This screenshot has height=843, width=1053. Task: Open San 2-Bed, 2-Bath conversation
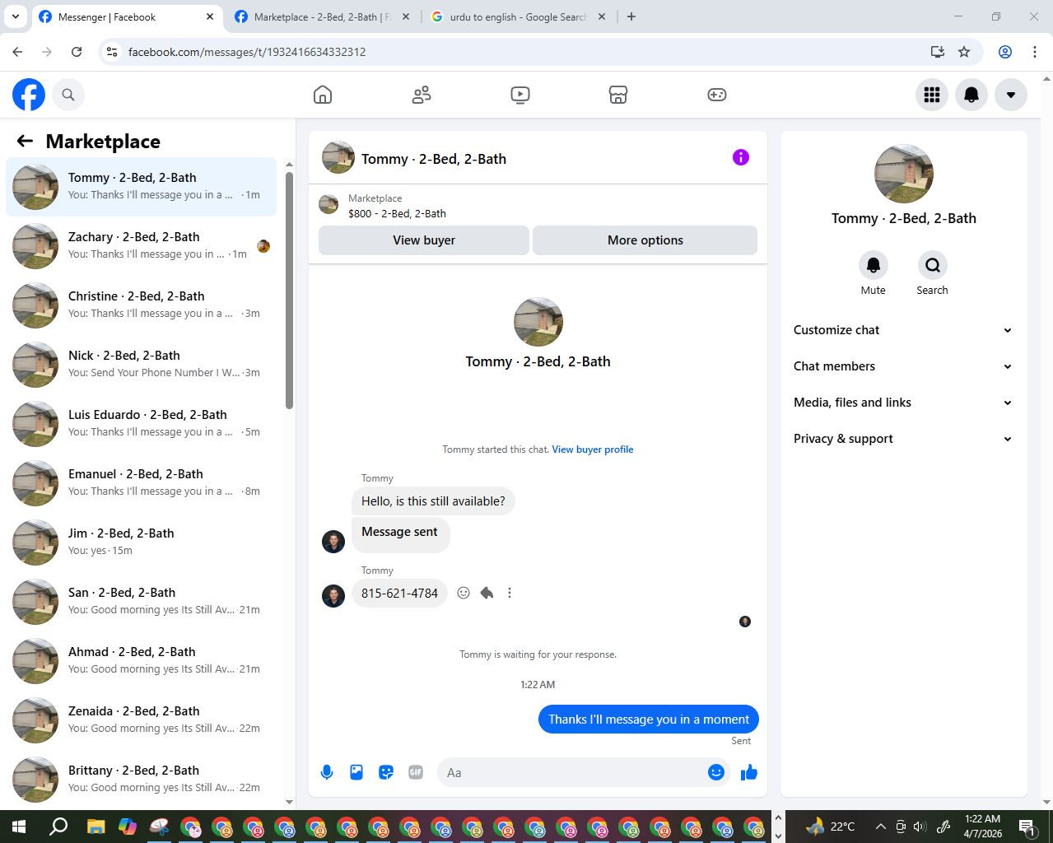tap(142, 602)
